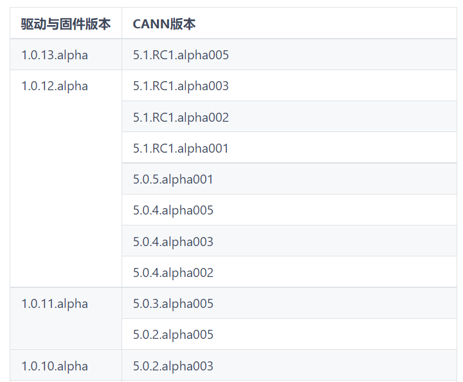The image size is (463, 382).
Task: Select the 5.1.RC1.alpha005 CANN version cell
Action: [181, 55]
